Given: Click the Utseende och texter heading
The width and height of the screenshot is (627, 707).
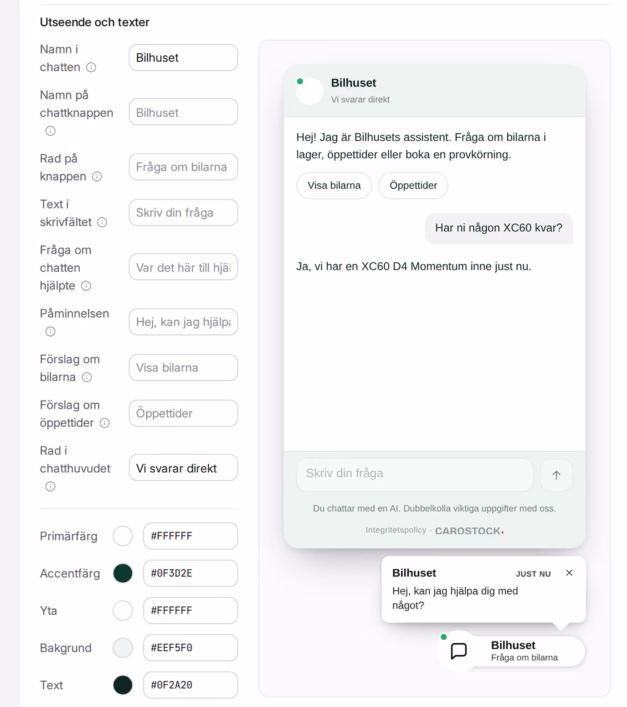Looking at the screenshot, I should [x=95, y=22].
